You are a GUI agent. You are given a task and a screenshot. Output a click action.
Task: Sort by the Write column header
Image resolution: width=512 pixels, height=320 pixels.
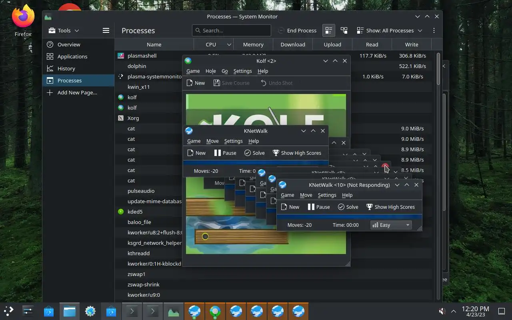tap(412, 44)
